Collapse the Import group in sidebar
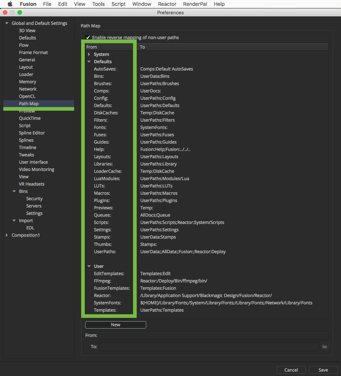 (x=14, y=221)
